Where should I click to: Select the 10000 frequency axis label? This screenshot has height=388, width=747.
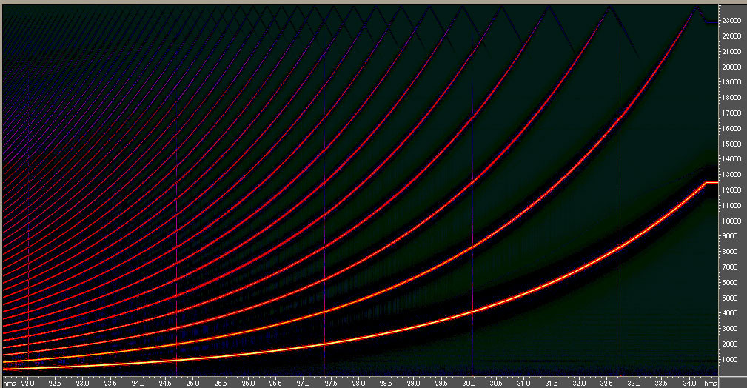pyautogui.click(x=733, y=221)
